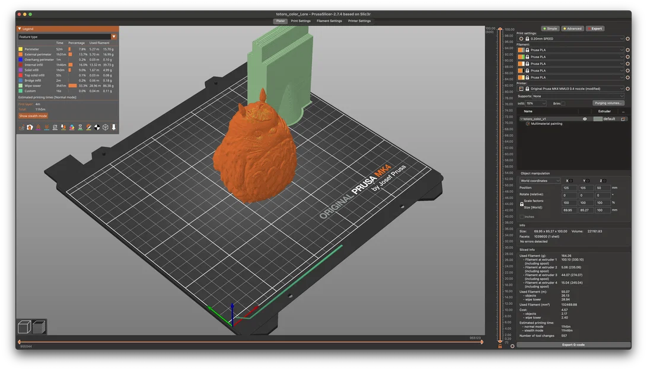Toggle Shells wireframe cube icon in legend
Image resolution: width=647 pixels, height=370 pixels.
pyautogui.click(x=105, y=127)
